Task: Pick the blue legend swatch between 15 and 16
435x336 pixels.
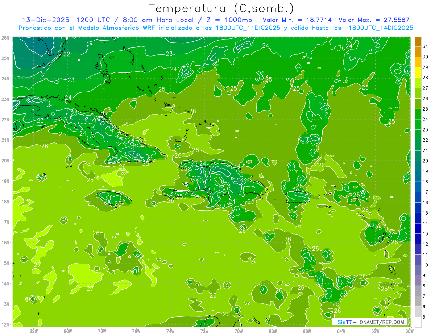Action: [418, 207]
